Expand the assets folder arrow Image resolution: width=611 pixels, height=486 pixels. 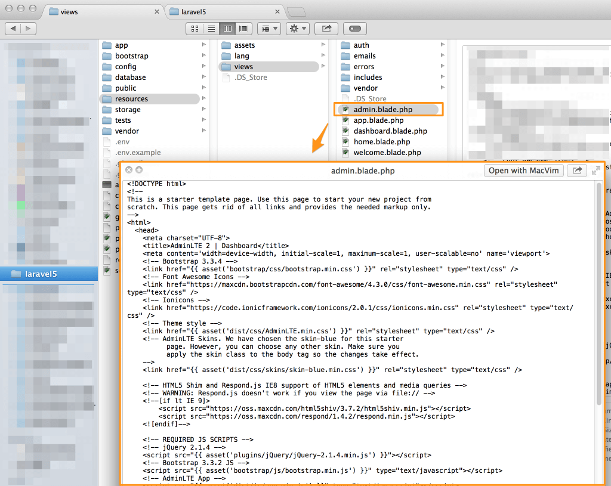(x=323, y=45)
